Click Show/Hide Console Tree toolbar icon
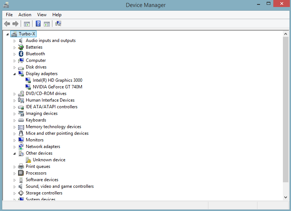Screen dimensions: 291x211 click(27, 24)
